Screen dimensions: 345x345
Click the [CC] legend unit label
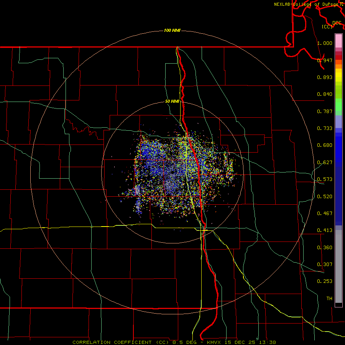tap(327, 26)
